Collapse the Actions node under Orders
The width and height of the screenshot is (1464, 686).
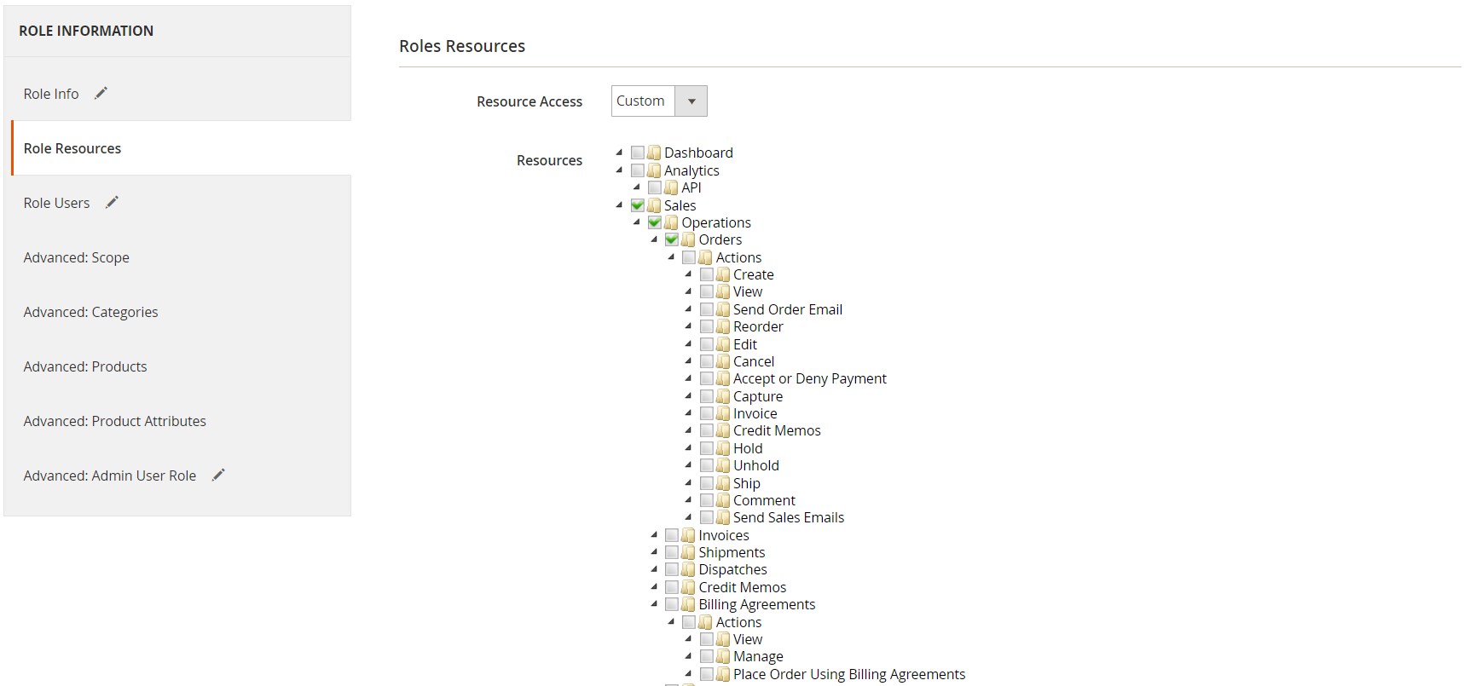[x=671, y=257]
